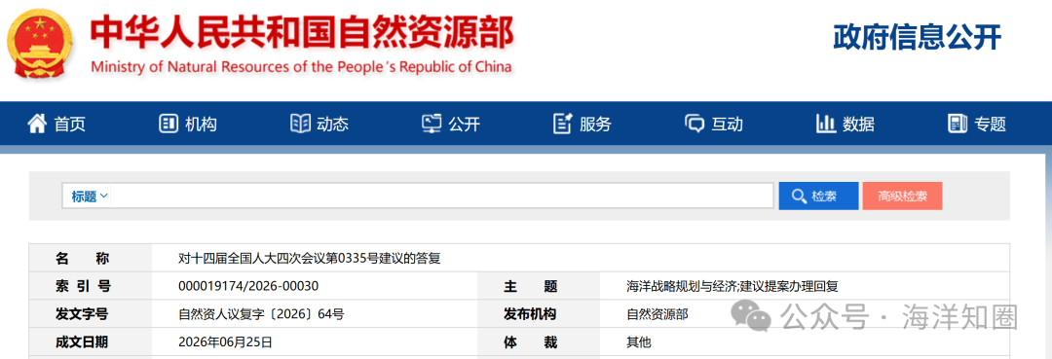Click the document number 自然资人议复字〔2026〕64号
Image resolution: width=1052 pixels, height=359 pixels.
click(x=261, y=314)
